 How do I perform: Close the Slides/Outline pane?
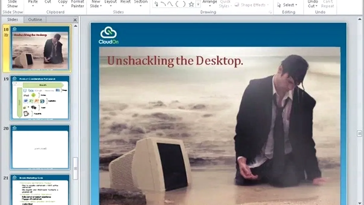pos(75,20)
